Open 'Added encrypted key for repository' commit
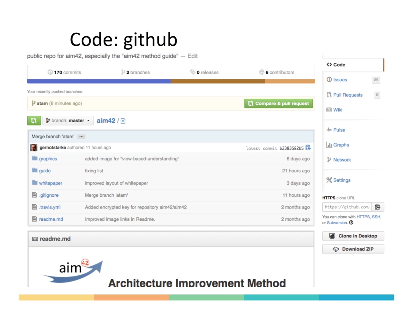Image resolution: width=413 pixels, height=319 pixels. click(136, 207)
